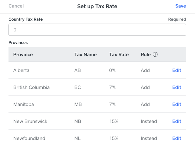Edit the New Brunswick tax rate
Screen dimensions: 195x144
[177, 121]
